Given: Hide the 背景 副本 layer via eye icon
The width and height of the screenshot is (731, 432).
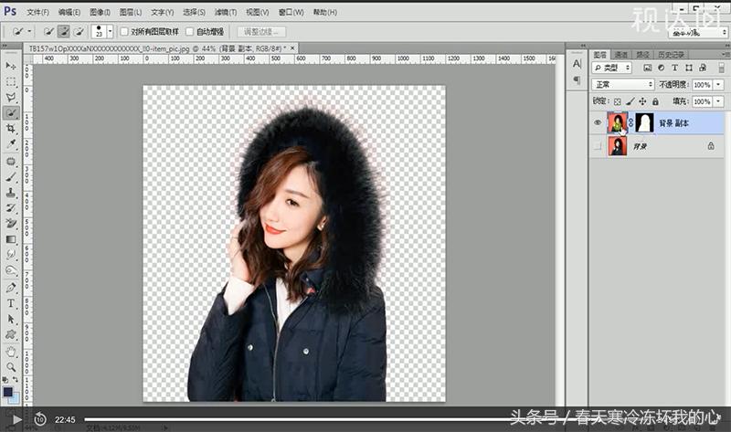Looking at the screenshot, I should coord(598,122).
